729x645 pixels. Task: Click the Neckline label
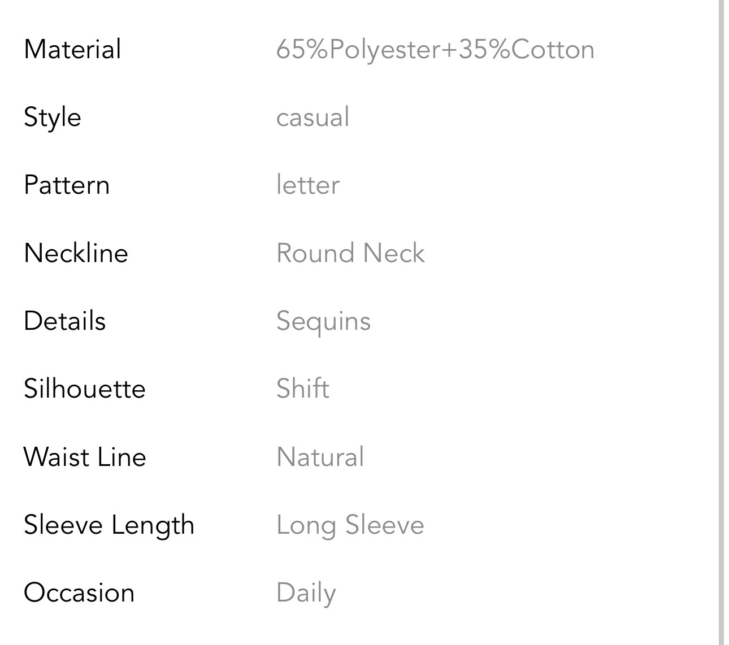pos(76,253)
